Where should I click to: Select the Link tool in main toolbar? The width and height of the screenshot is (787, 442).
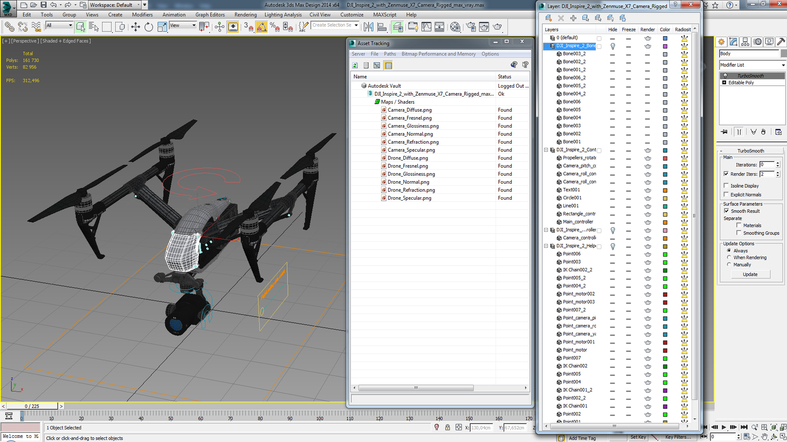(x=9, y=27)
